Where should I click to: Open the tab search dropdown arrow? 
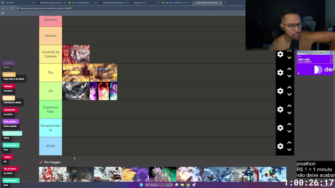pyautogui.click(x=3, y=3)
